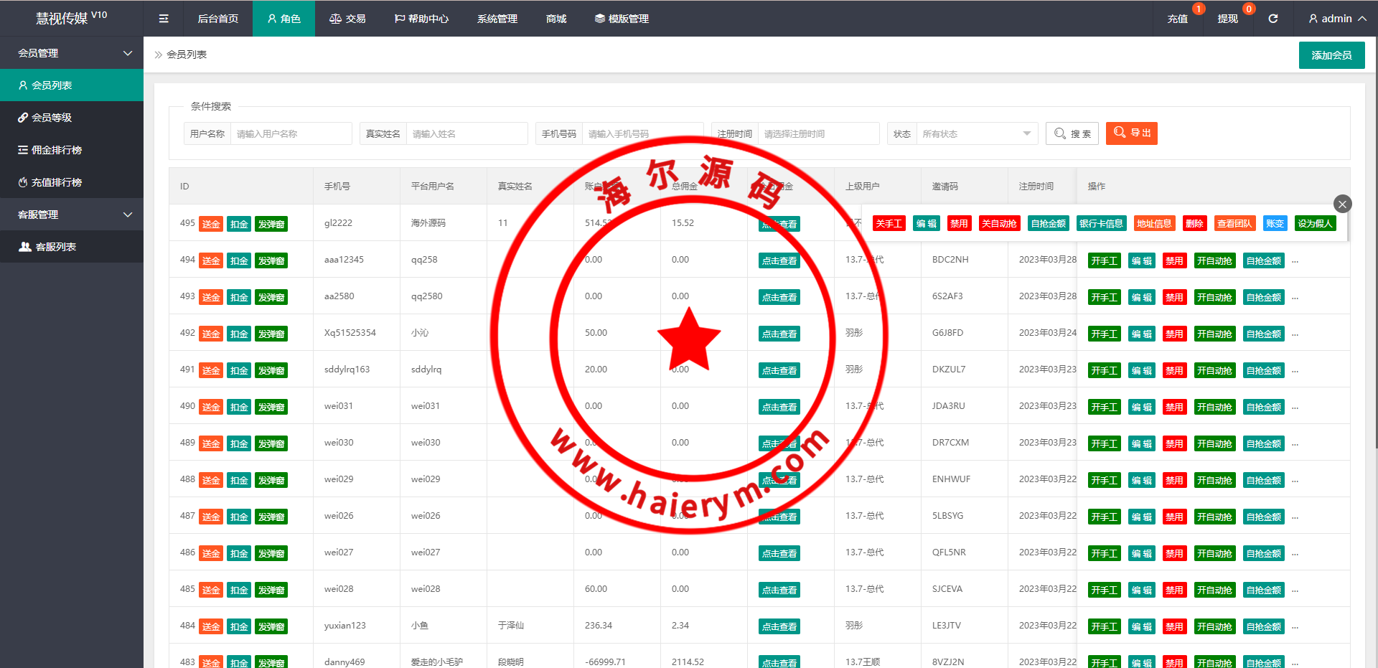Open the 提现 withdrawal notifications
Viewport: 1378px width, 668px height.
click(1227, 19)
